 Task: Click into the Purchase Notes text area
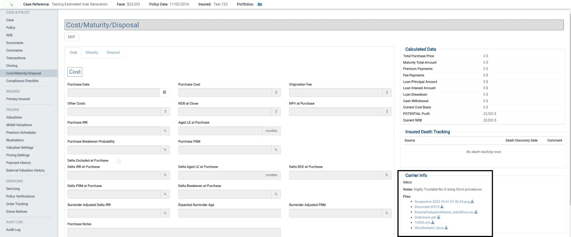click(x=174, y=232)
